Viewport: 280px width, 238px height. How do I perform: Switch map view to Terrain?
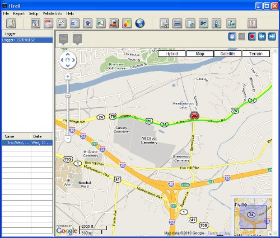tap(256, 54)
